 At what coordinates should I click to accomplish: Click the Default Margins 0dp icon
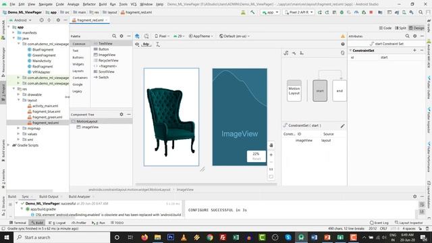coord(146,44)
